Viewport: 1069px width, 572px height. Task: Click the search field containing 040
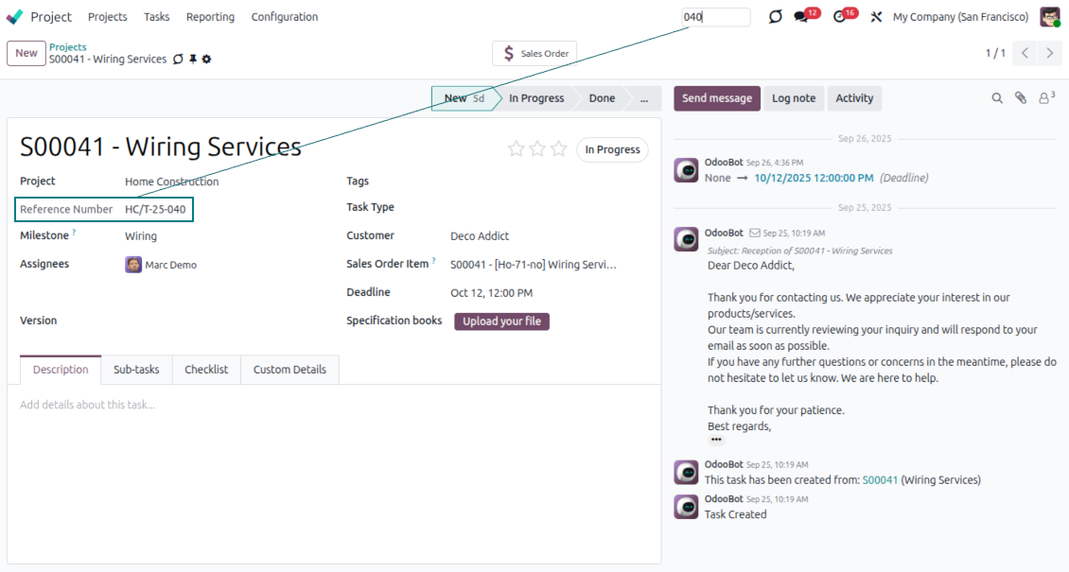716,17
